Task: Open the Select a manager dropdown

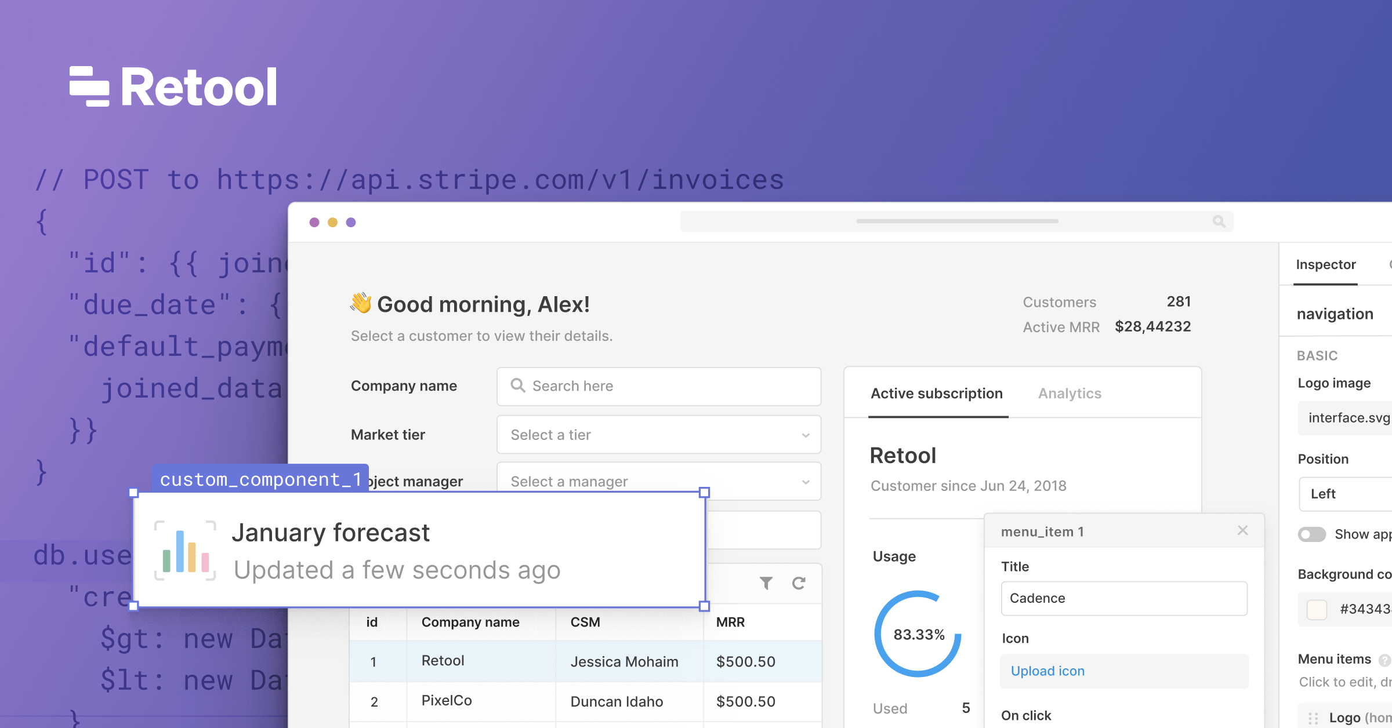Action: point(659,481)
